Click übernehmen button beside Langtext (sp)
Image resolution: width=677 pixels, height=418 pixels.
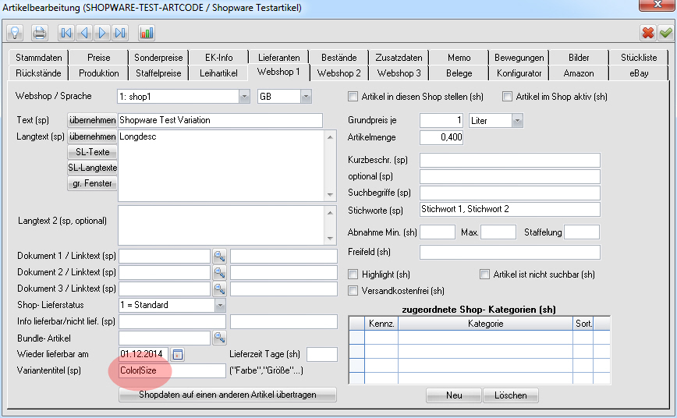92,136
